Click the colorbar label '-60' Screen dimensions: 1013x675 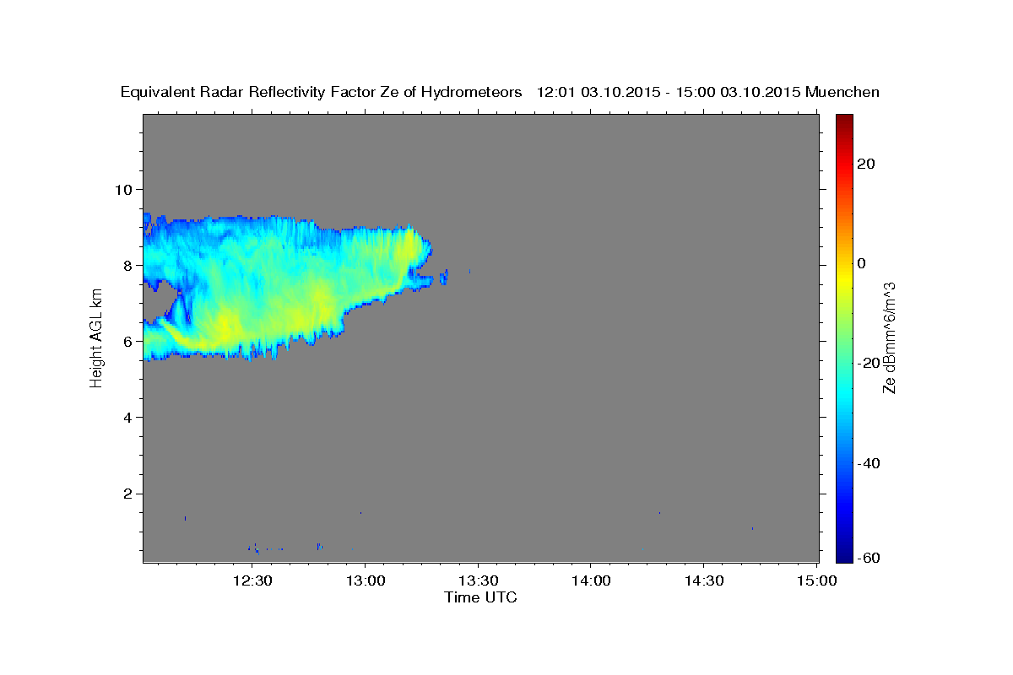[867, 558]
